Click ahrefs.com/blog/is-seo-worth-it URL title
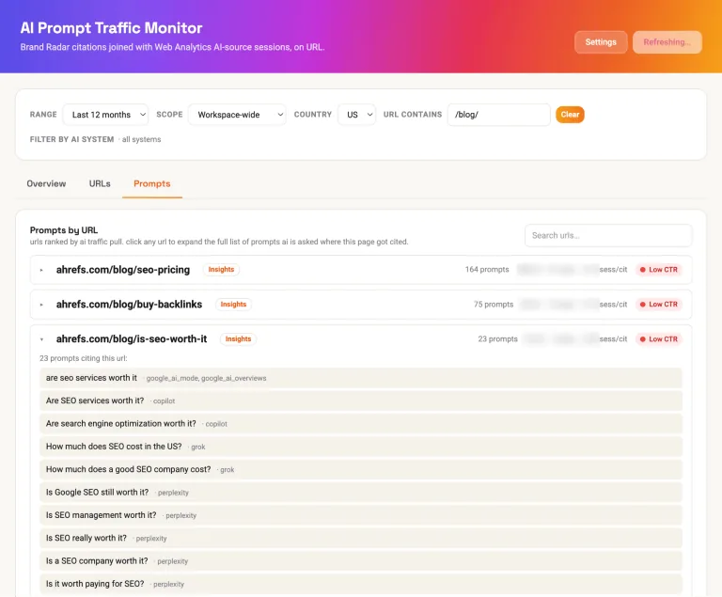Viewport: 722px width, 597px height. click(x=132, y=338)
